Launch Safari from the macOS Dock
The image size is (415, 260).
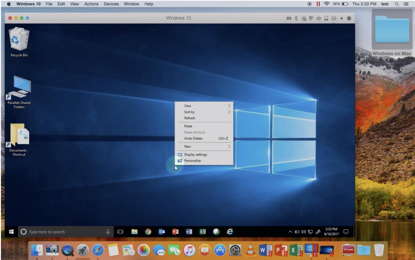point(98,250)
